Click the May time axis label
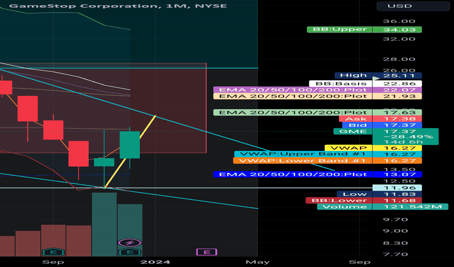The image size is (454, 267). pyautogui.click(x=258, y=262)
